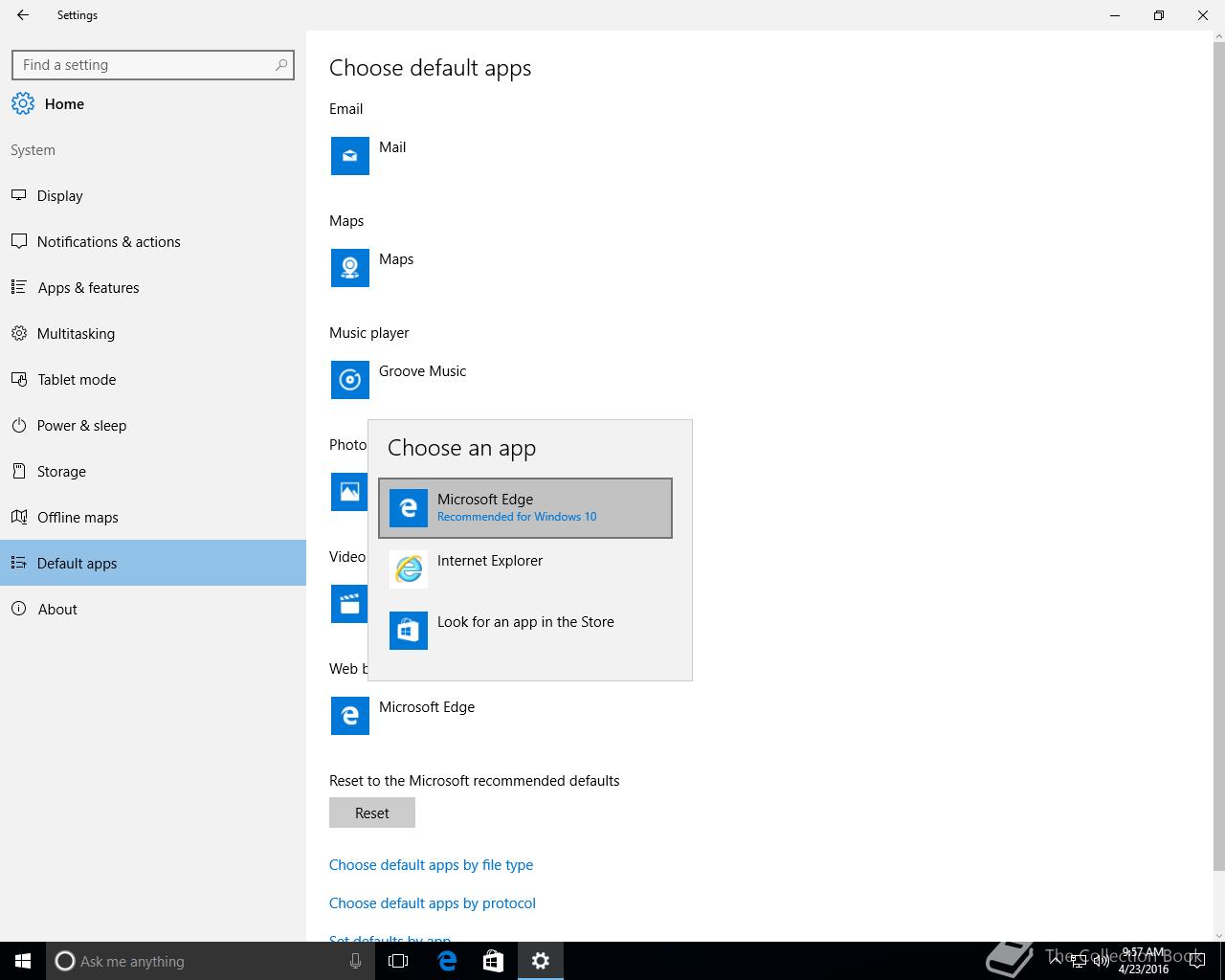Click the search magnifier icon
Image resolution: width=1225 pixels, height=980 pixels.
(280, 65)
